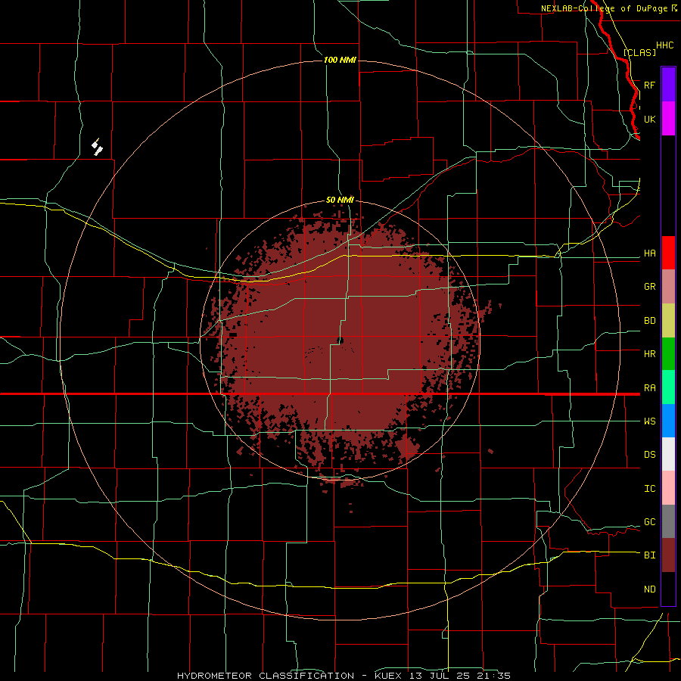Click the BI legend label
Screen dimensions: 681x681
click(x=650, y=555)
